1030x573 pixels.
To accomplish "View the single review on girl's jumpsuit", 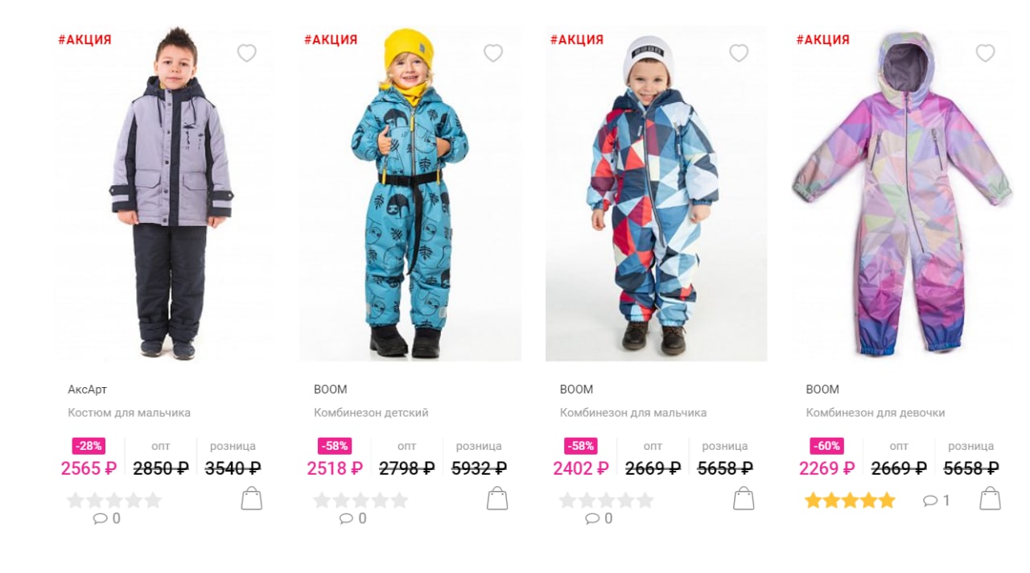I will [x=937, y=501].
